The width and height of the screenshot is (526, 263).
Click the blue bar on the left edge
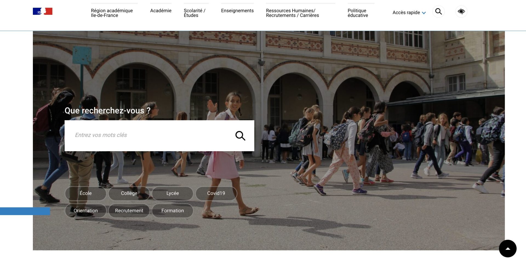tap(25, 211)
